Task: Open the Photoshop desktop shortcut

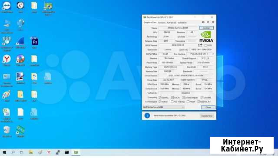Action: 35,43
